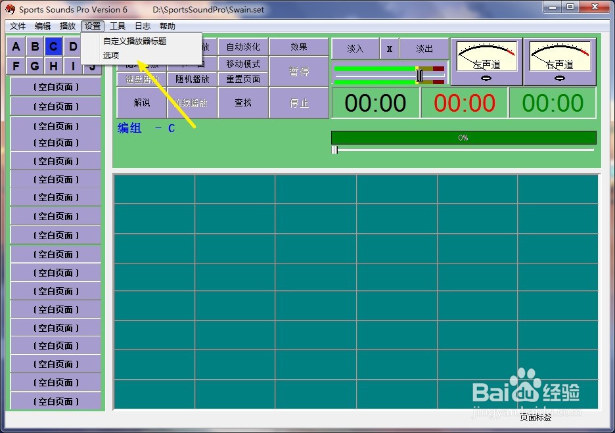Click the green 00:00 timer
Screen dimensions: 615x433
click(553, 103)
